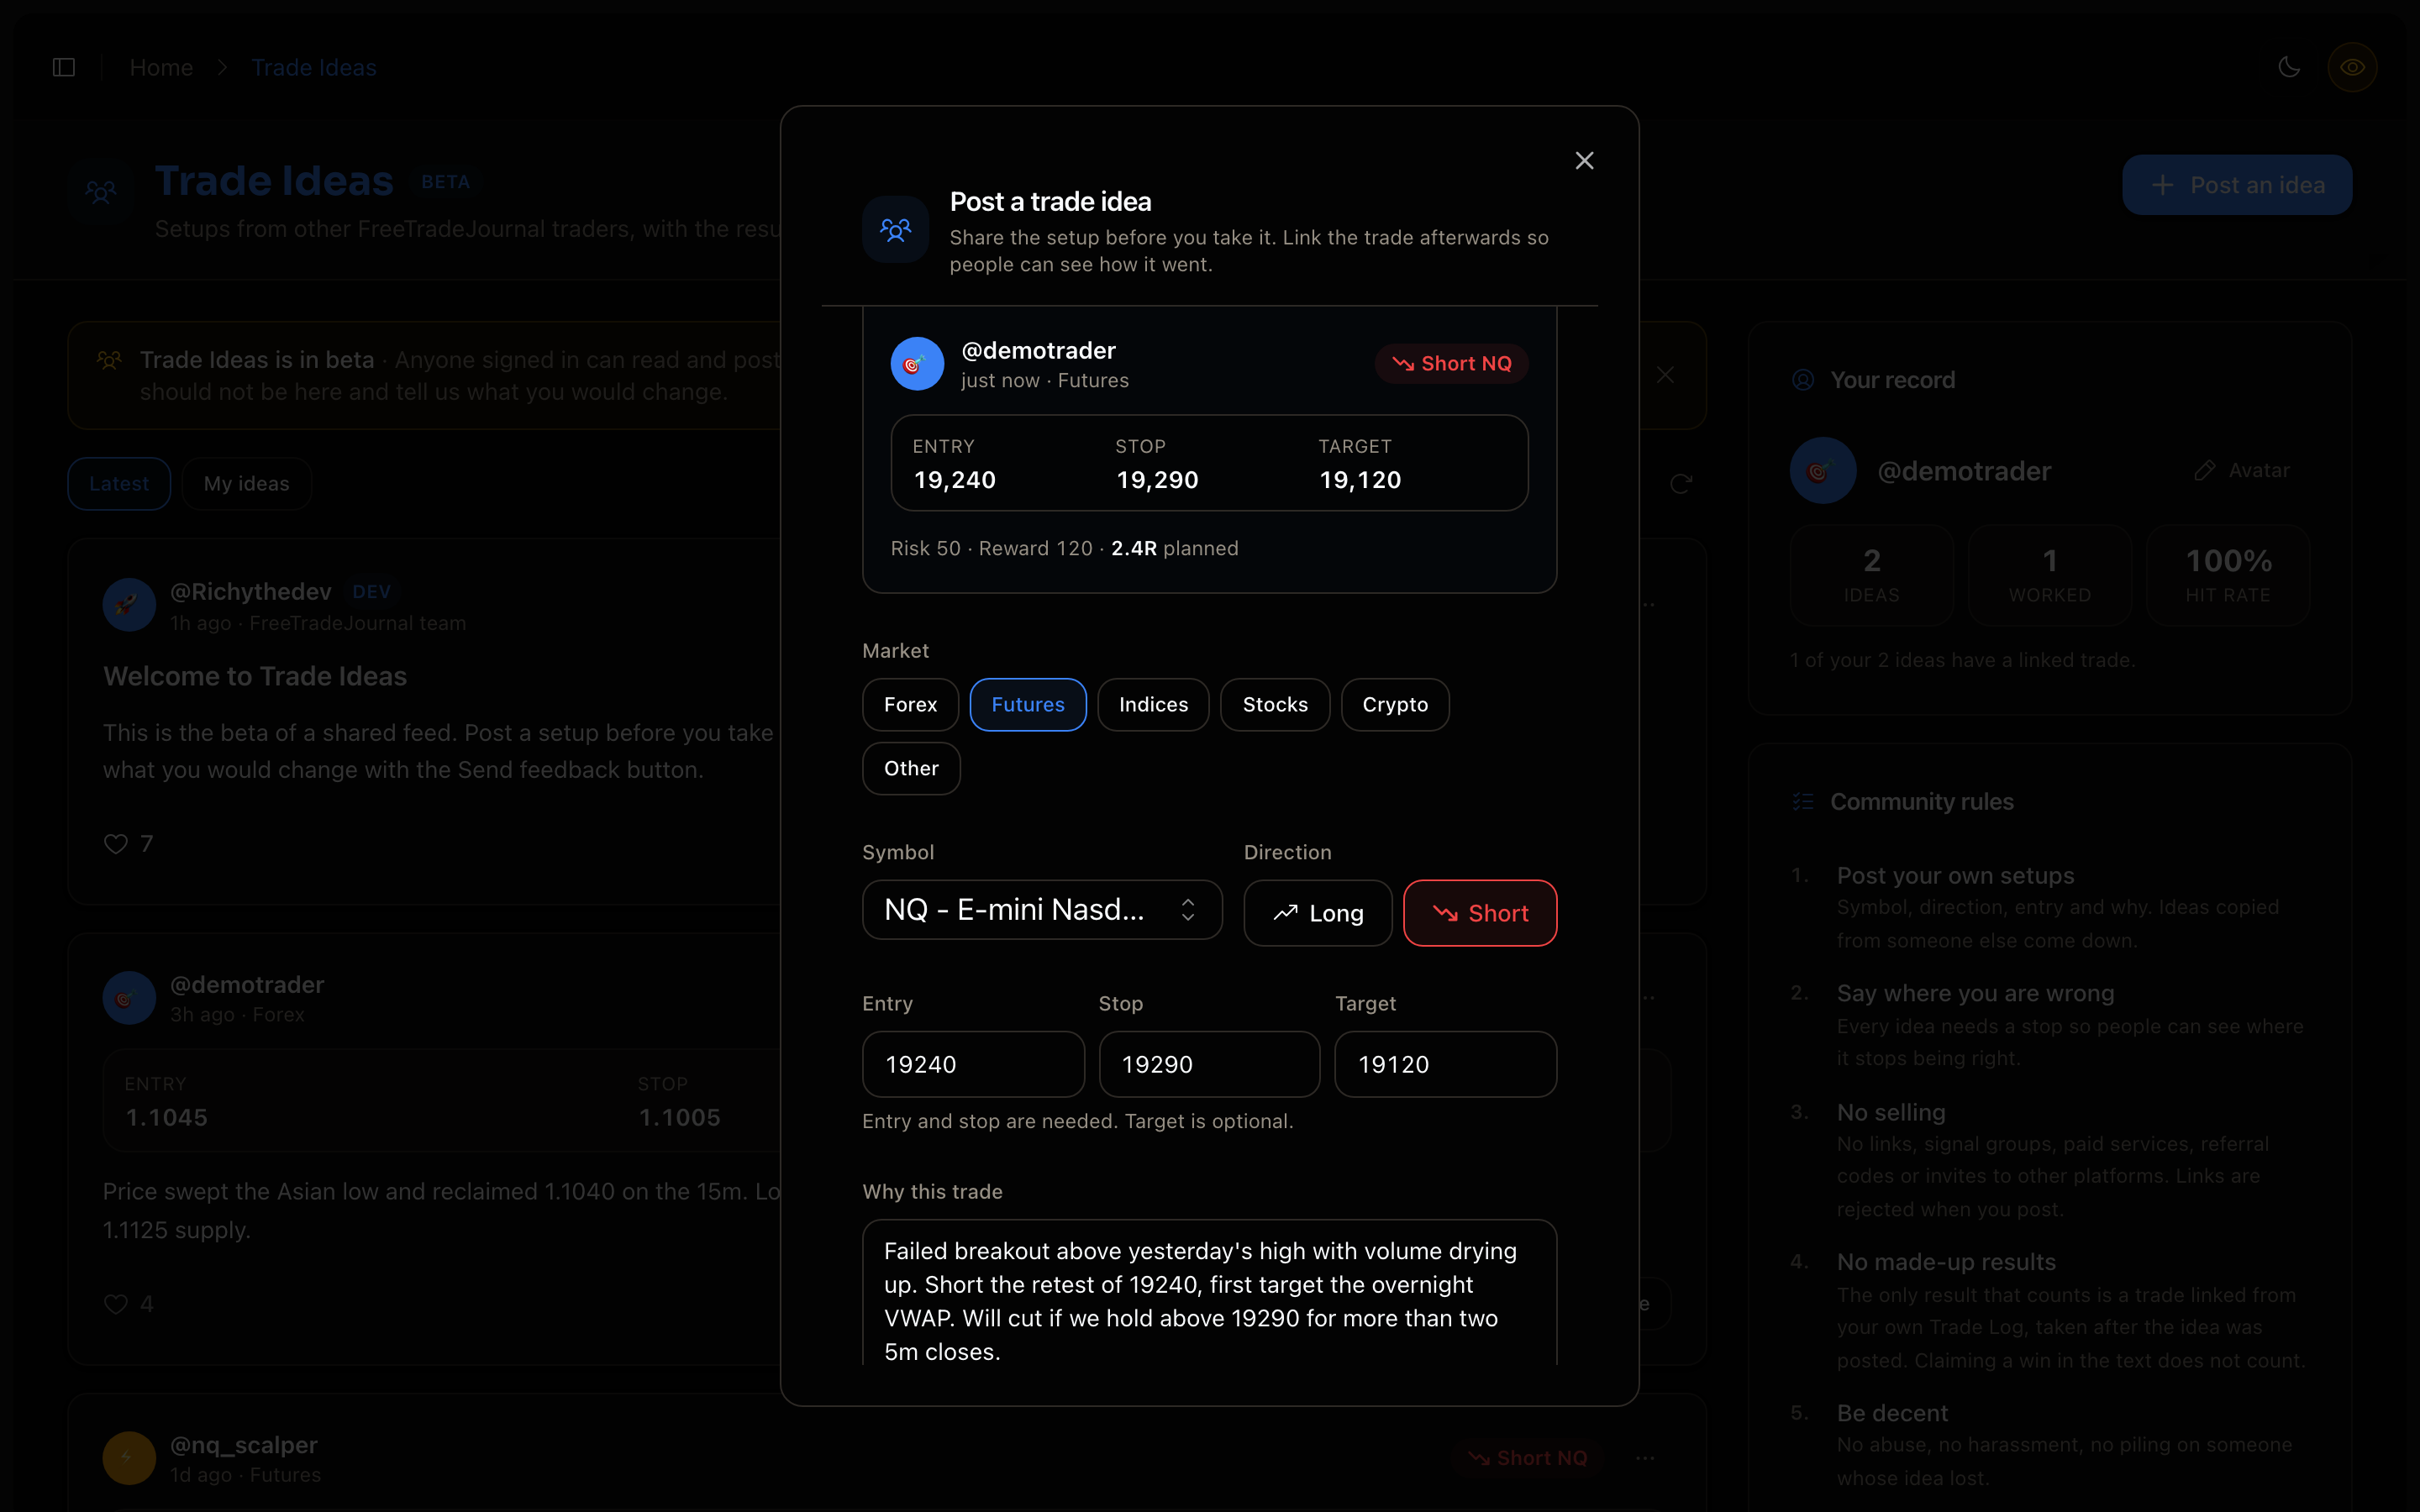2420x1512 pixels.
Task: Click the Welcome to Trade Ideas post title
Action: 255,677
